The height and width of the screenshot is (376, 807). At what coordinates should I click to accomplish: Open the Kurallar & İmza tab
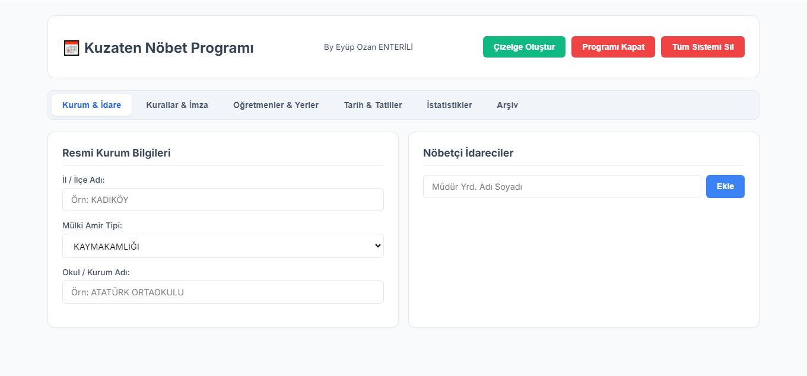point(177,105)
